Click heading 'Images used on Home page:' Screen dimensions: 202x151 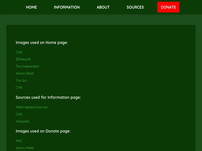42,43
